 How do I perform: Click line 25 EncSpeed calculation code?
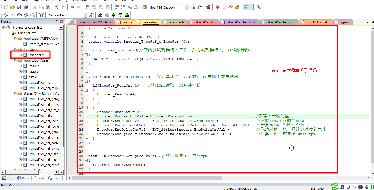(164, 134)
